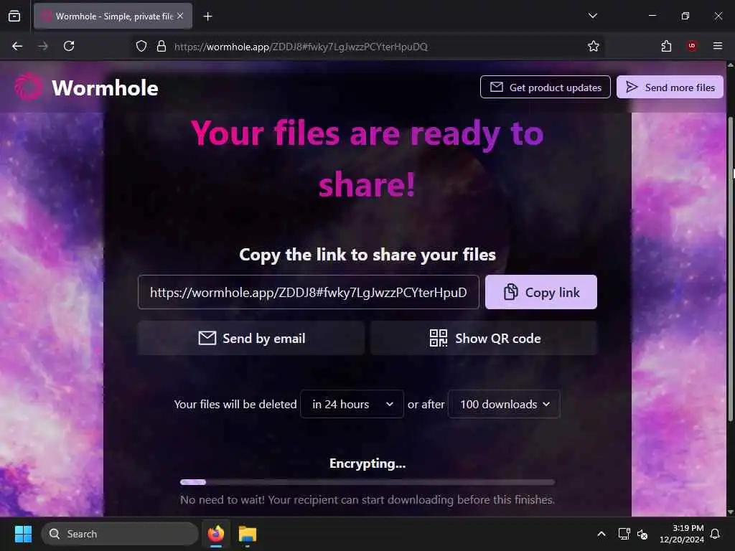Open the 'in 24 hours' deletion dropdown
The image size is (735, 551).
click(x=352, y=404)
